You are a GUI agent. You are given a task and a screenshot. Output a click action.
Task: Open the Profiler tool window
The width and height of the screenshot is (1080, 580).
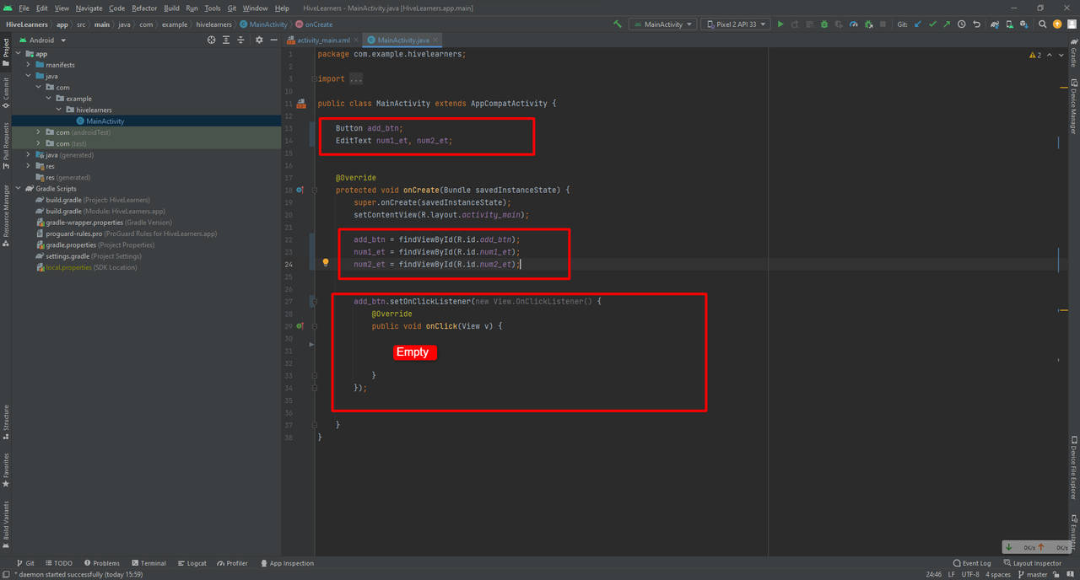coord(232,563)
